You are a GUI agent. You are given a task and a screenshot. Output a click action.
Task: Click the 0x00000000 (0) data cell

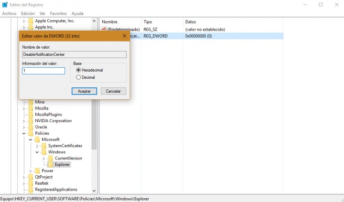click(x=199, y=36)
